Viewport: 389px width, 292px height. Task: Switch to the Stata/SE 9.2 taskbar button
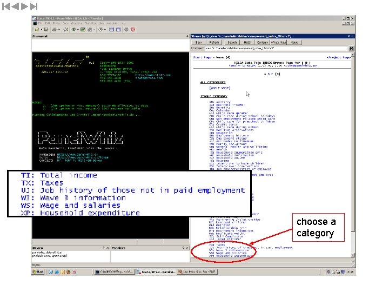(x=156, y=272)
